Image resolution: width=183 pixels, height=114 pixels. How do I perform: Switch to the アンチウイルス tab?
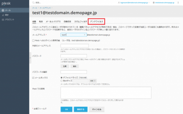click(x=96, y=21)
